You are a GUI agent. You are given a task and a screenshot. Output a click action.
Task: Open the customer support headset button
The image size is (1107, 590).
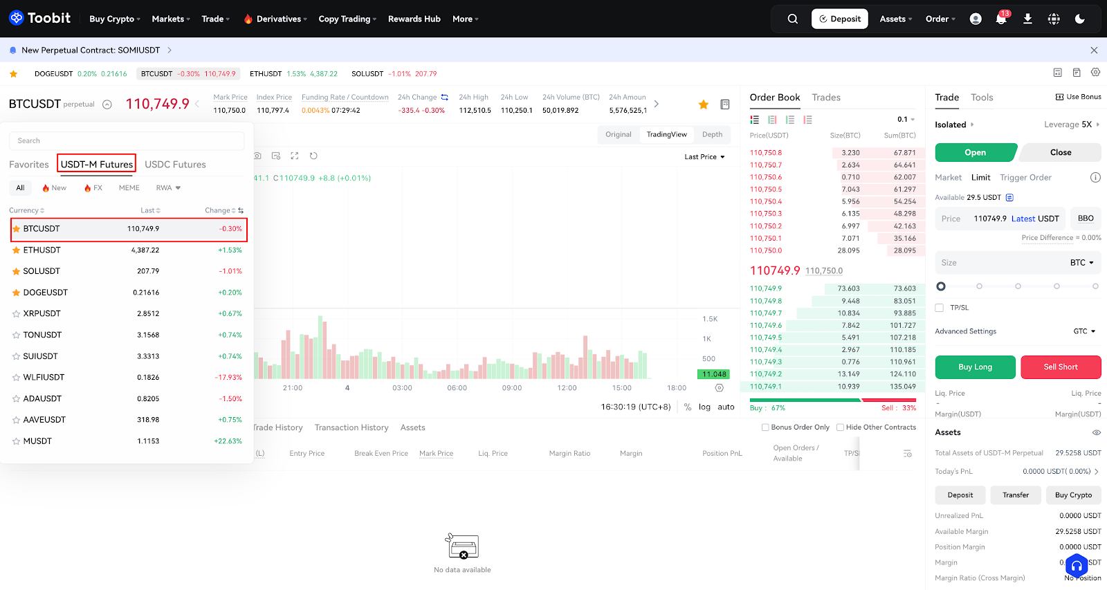click(1077, 566)
